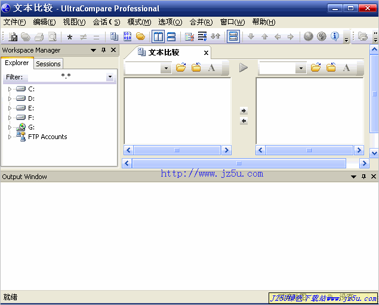The image size is (379, 305).
Task: Close the 文本比较 document tab
Action: click(x=206, y=53)
